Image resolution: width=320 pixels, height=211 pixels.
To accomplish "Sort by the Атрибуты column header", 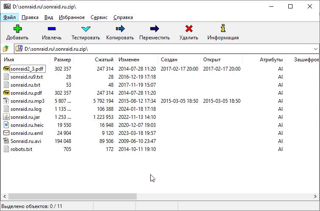I will (x=264, y=60).
